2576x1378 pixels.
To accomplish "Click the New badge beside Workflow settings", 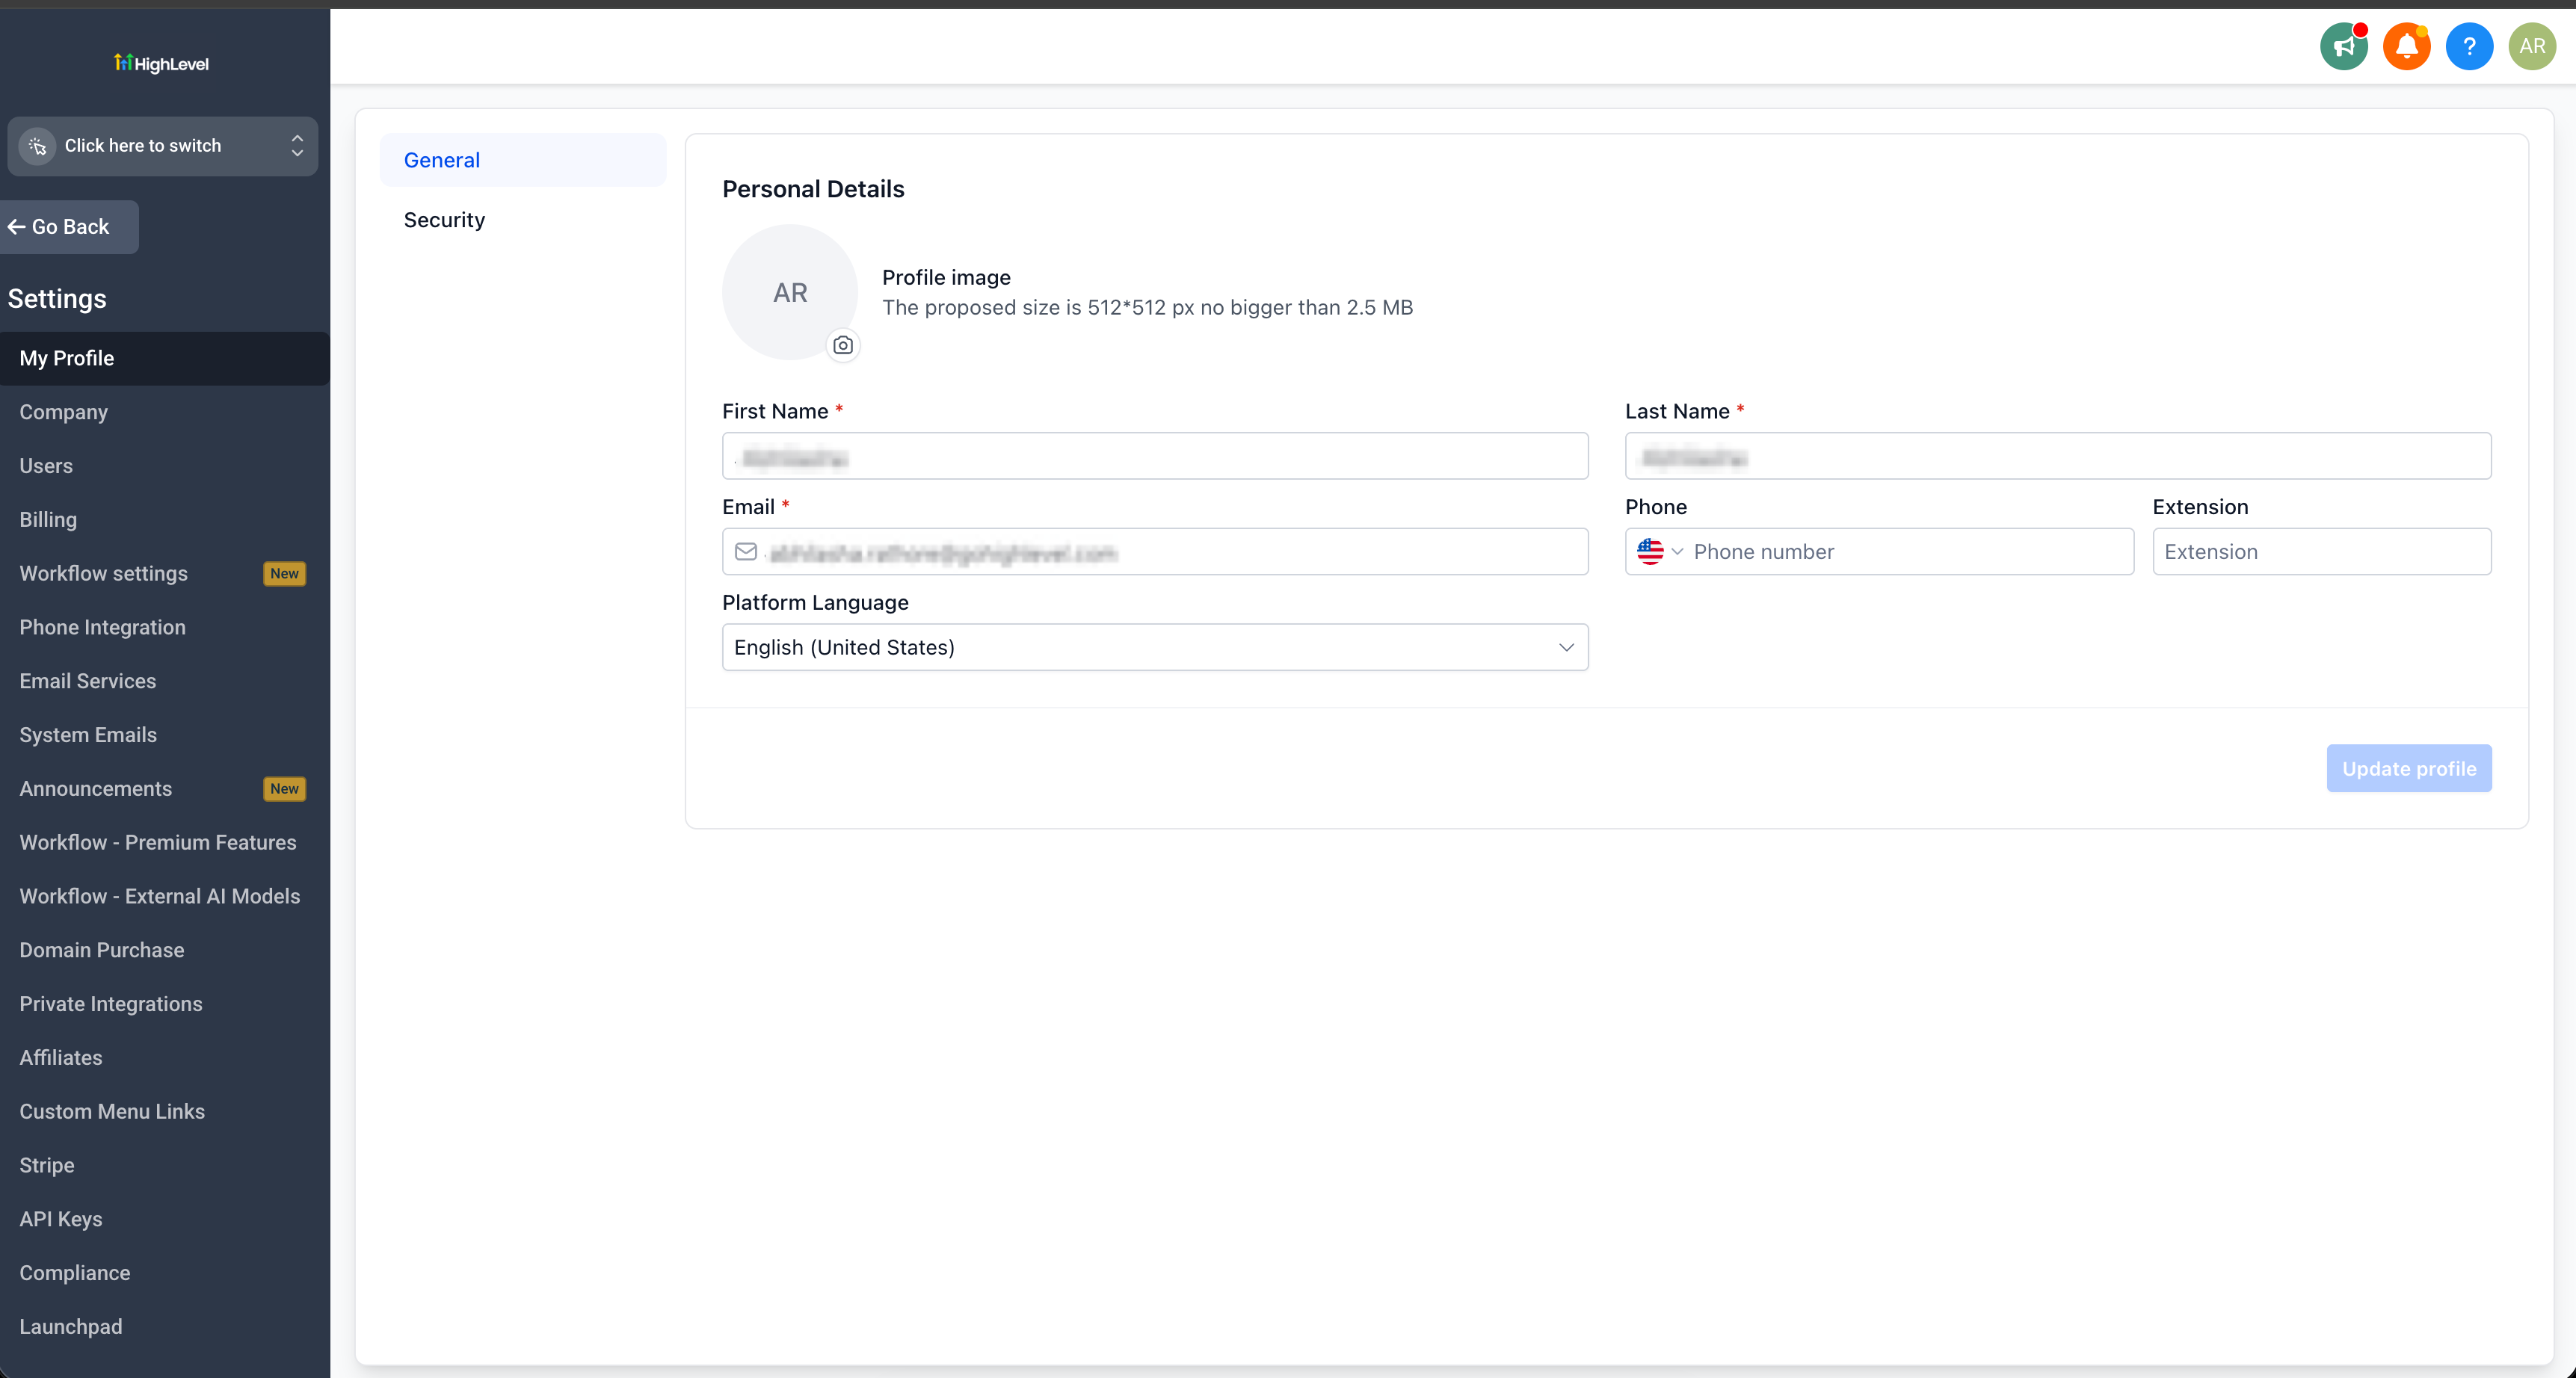I will [x=284, y=574].
